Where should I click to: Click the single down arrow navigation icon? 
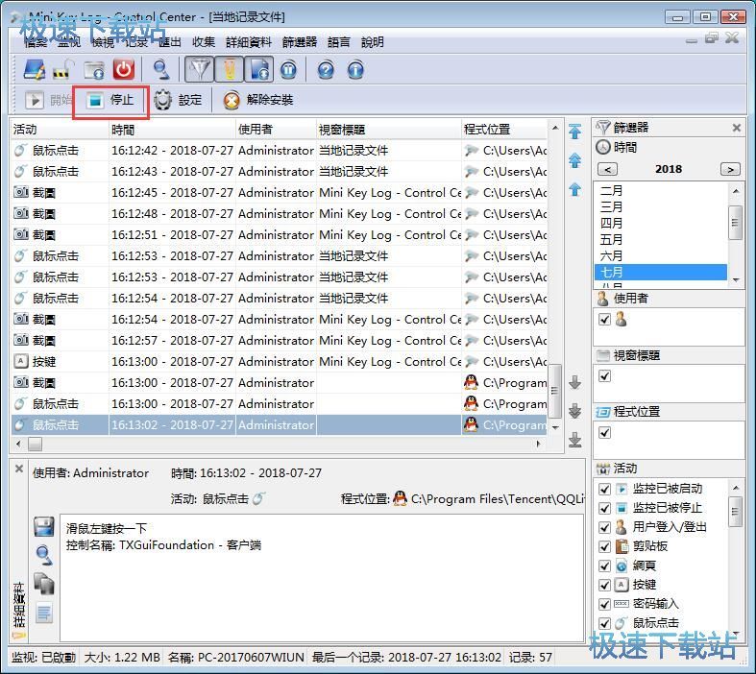coord(574,382)
